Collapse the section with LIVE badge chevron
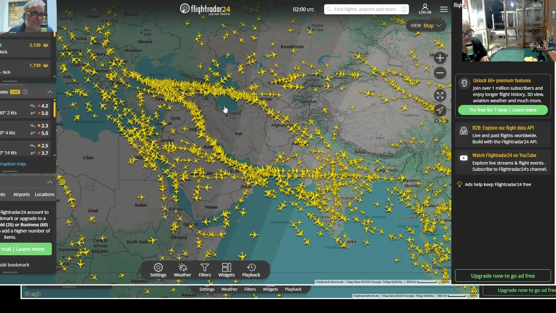 click(x=50, y=92)
